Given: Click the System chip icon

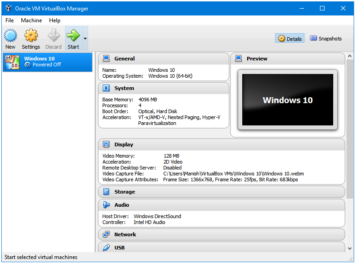Looking at the screenshot, I should pos(106,88).
